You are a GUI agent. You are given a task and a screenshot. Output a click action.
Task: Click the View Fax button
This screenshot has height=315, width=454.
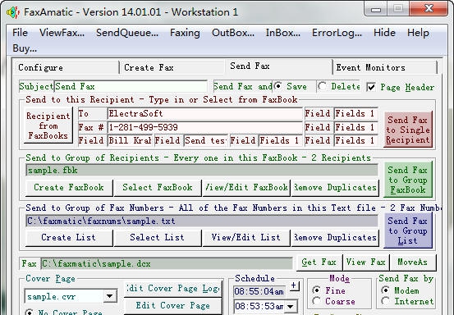coord(366,262)
